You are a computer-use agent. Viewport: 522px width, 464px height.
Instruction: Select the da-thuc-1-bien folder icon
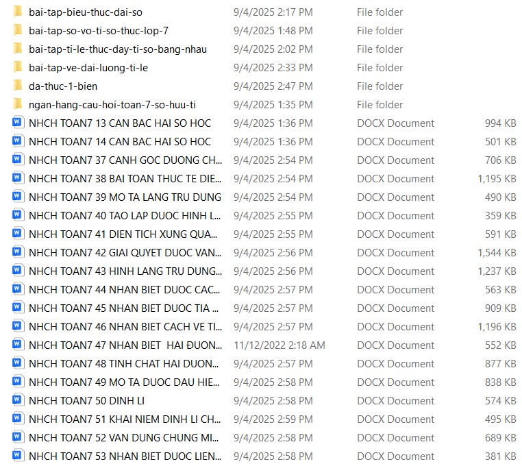18,86
